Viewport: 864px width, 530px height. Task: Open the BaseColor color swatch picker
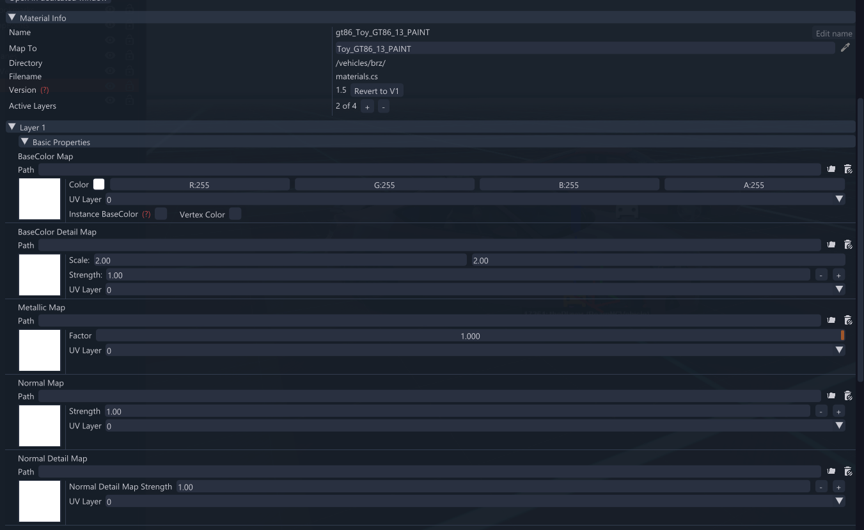[x=98, y=184]
